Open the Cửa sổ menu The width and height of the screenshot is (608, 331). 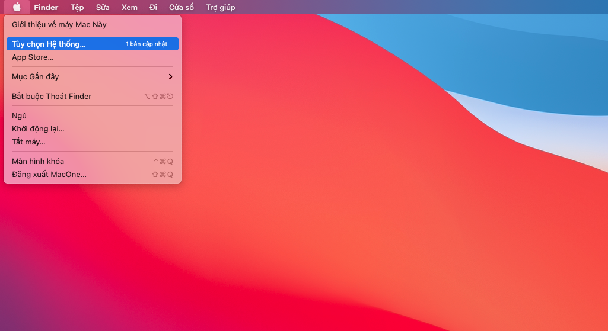182,7
